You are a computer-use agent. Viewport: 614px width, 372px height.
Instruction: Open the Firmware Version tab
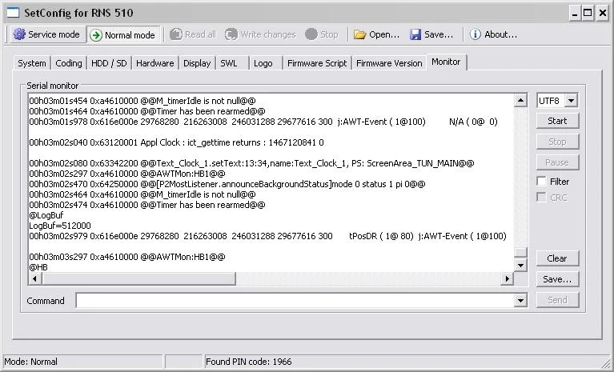pyautogui.click(x=389, y=63)
